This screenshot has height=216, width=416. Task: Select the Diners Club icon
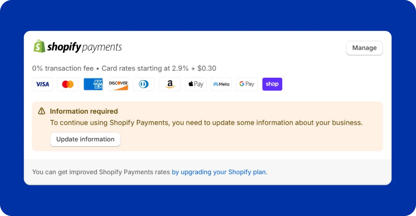tap(144, 84)
